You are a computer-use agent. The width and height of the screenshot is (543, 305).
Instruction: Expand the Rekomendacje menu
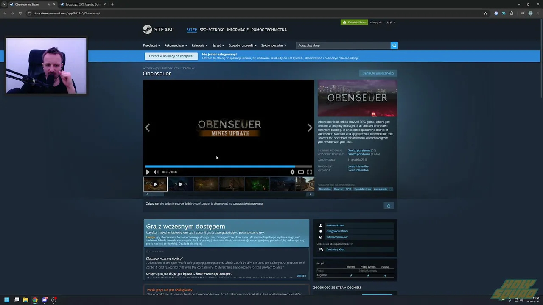click(x=176, y=45)
